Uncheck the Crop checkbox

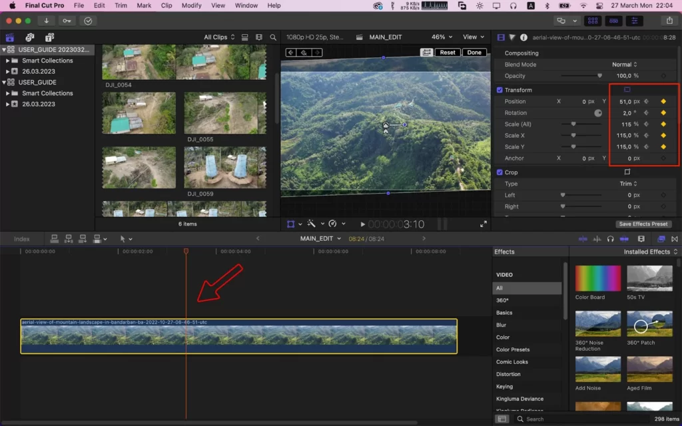500,172
